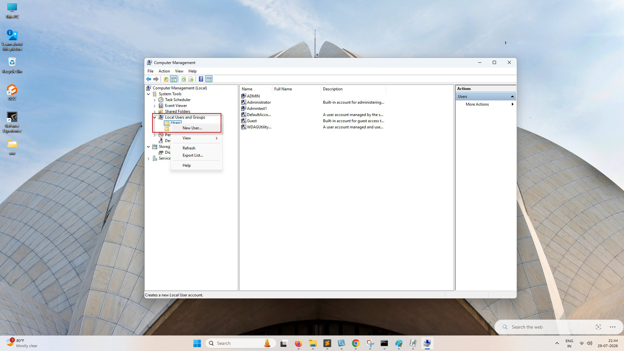
Task: Click the taskbar Search box
Action: coord(241,343)
